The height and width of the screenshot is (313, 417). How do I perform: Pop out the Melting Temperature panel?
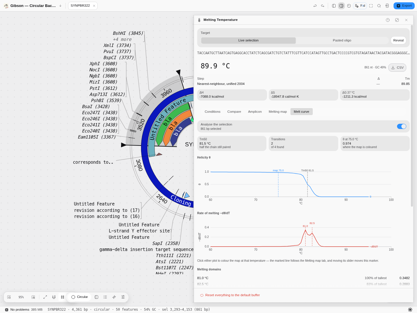coord(397,20)
